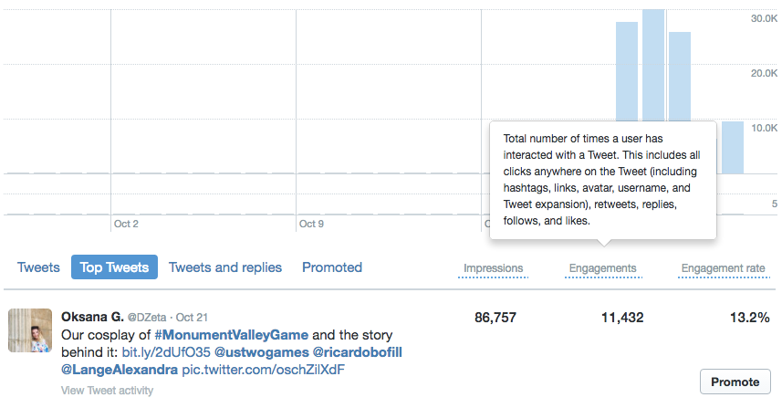Open View Tweet activity link
This screenshot has height=408, width=782.
pos(108,391)
